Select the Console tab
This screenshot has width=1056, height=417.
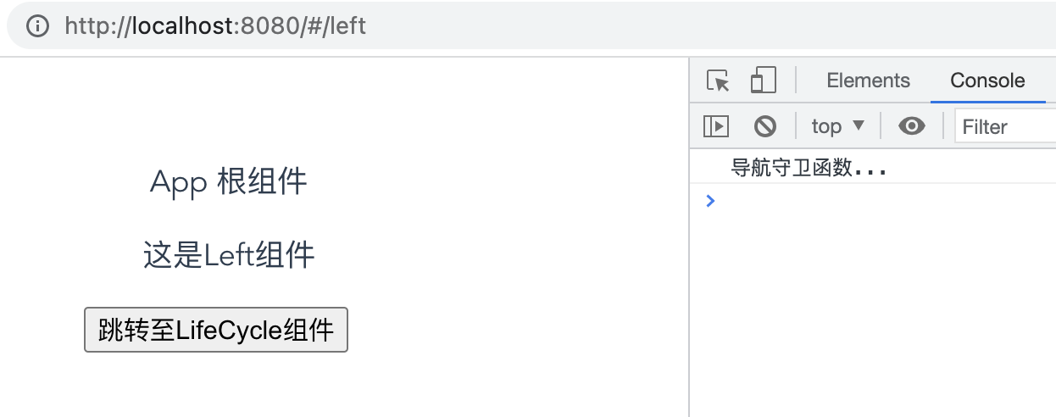[x=987, y=81]
